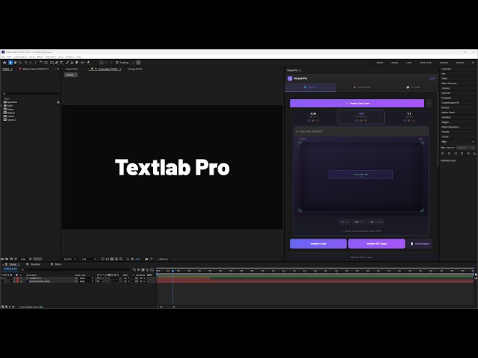Click the Analyze Comp button
This screenshot has height=358, width=478.
coord(318,244)
